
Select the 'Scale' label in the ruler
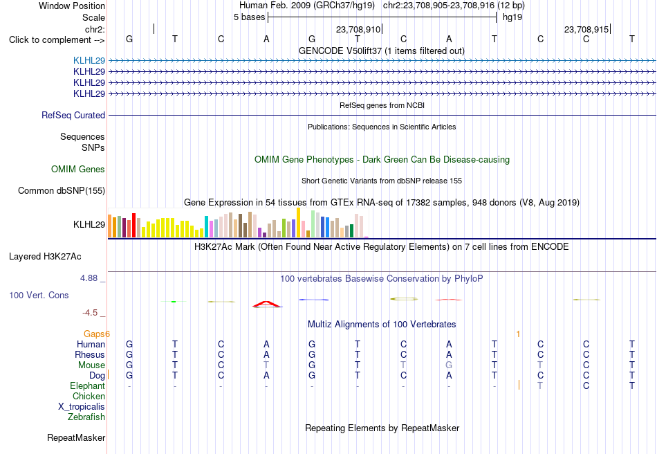pos(93,17)
